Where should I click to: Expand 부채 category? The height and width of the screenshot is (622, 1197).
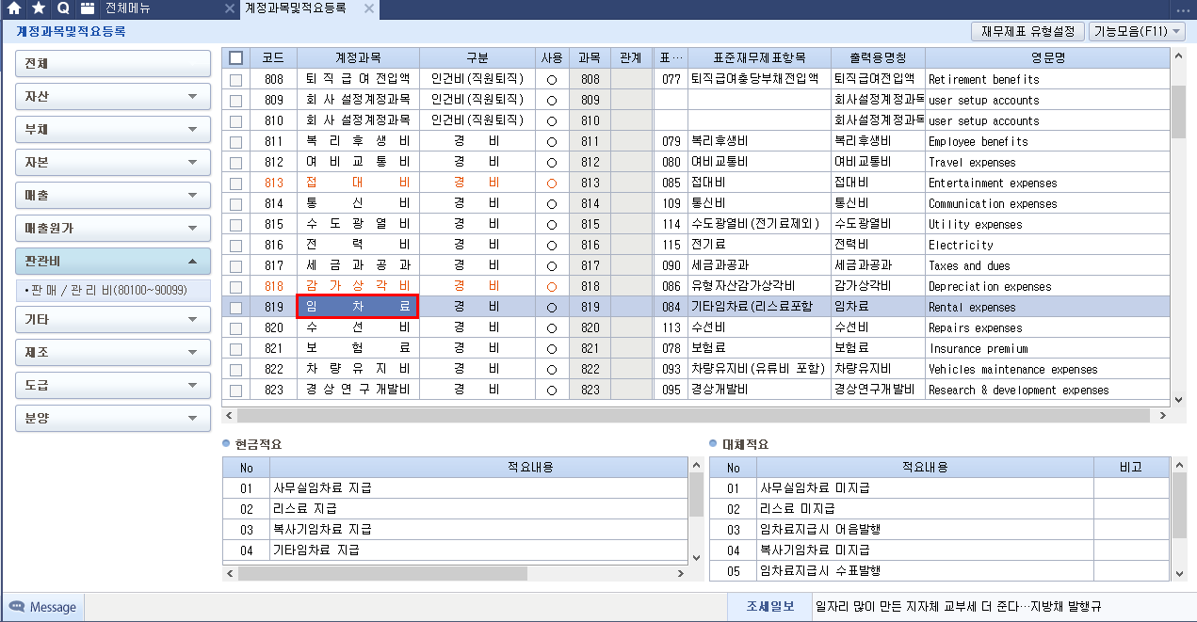point(113,129)
